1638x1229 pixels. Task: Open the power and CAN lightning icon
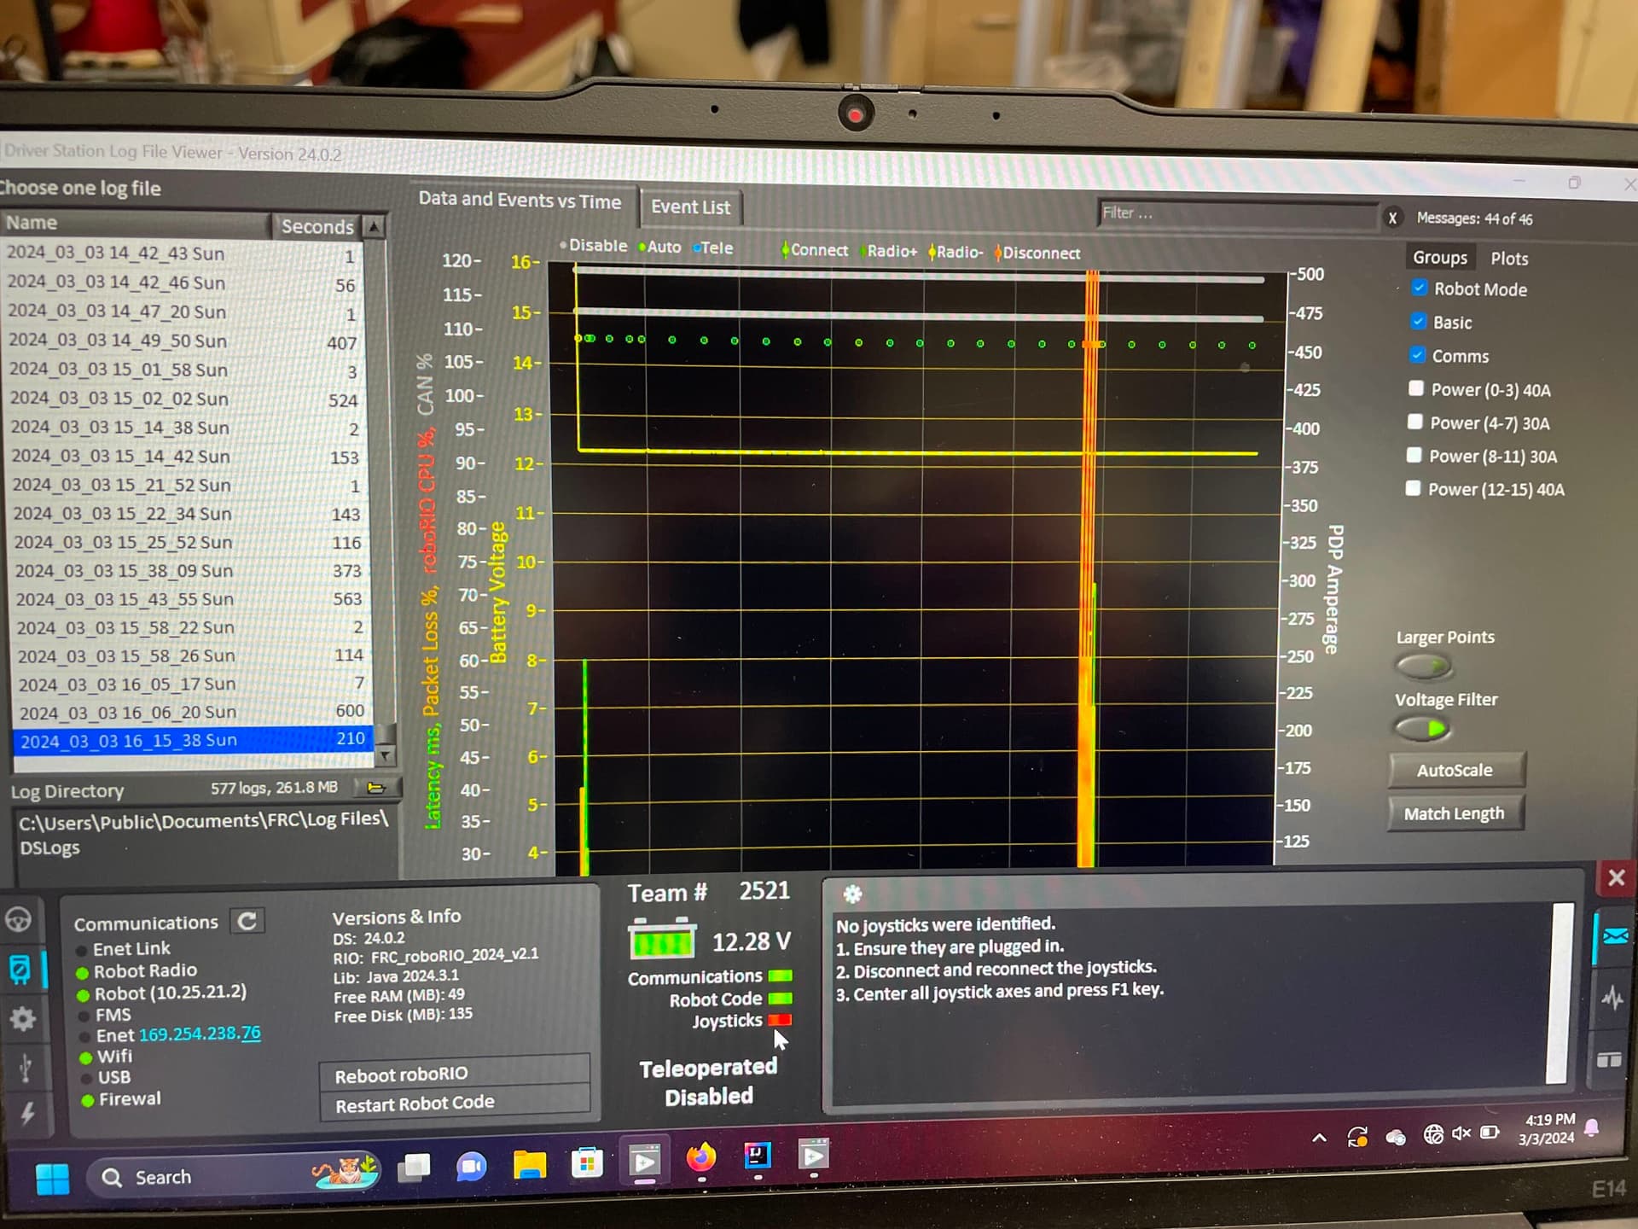pos(28,1114)
